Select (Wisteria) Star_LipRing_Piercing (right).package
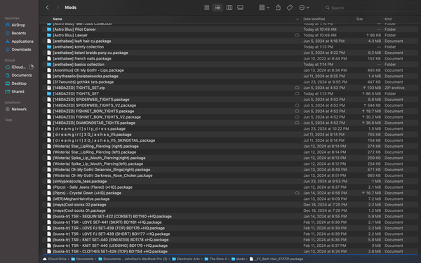 231,147
